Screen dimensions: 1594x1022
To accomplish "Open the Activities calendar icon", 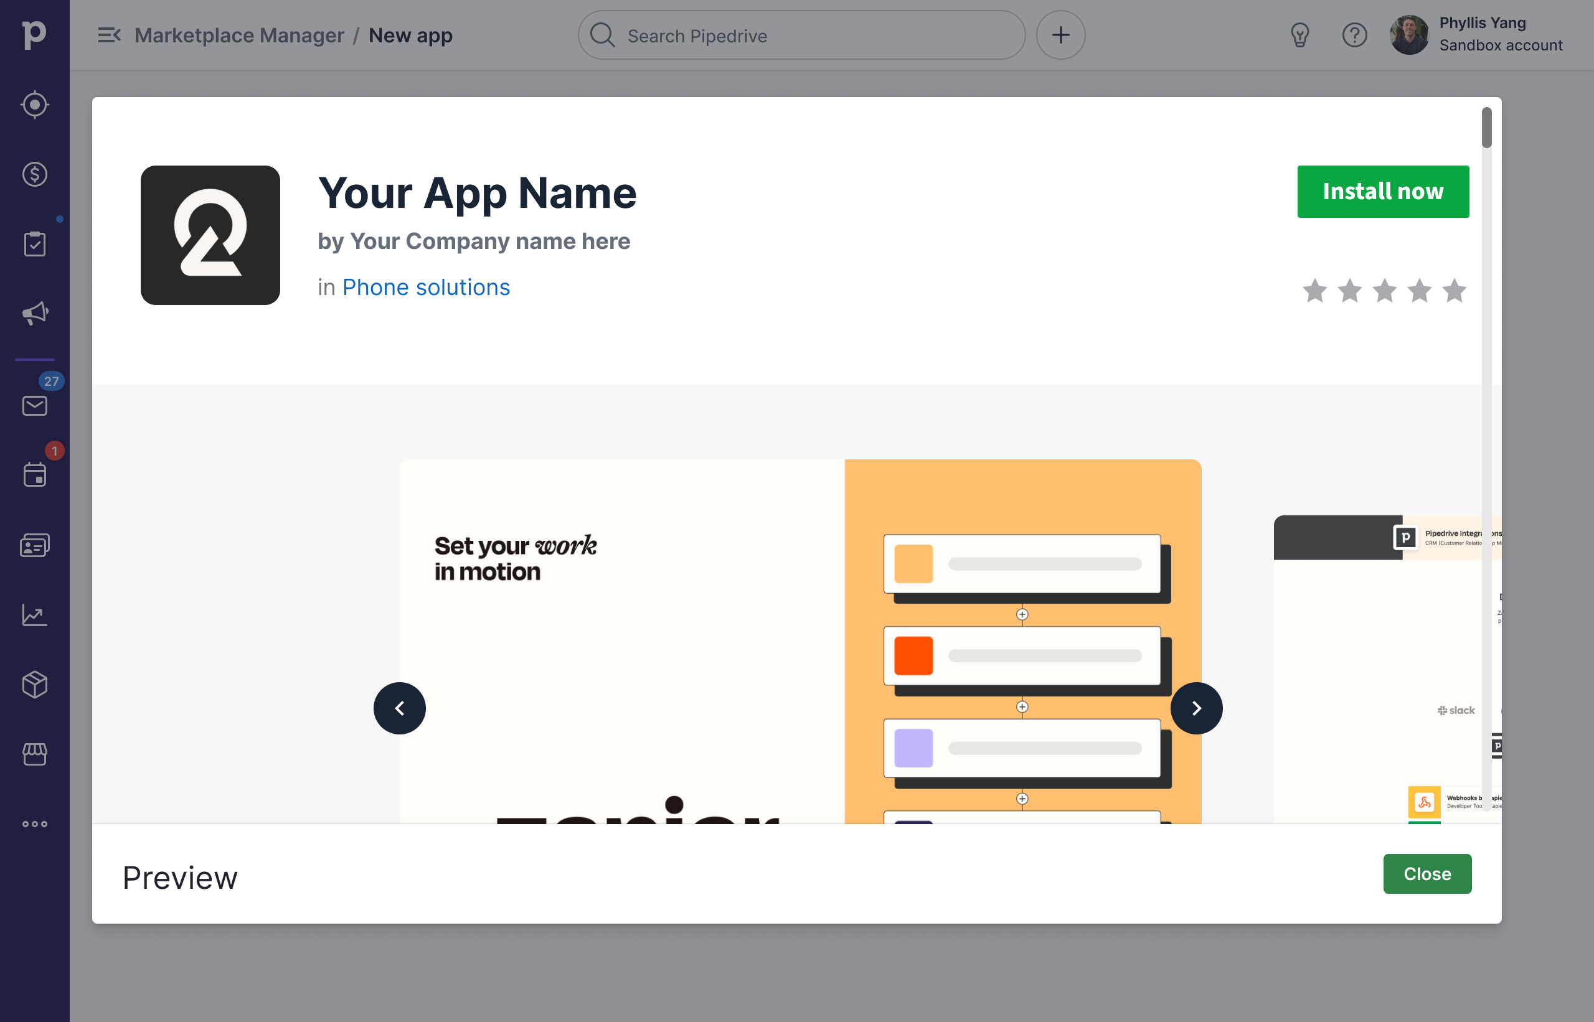I will click(x=34, y=475).
